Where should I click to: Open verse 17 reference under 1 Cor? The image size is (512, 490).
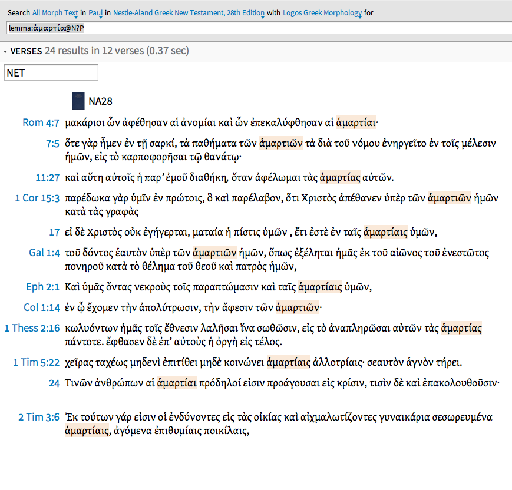click(54, 233)
